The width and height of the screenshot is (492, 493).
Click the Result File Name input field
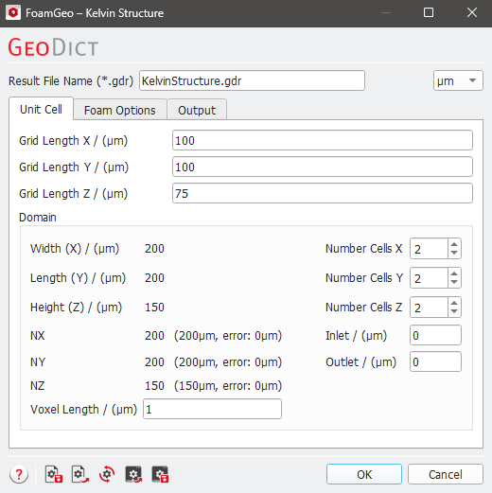click(x=252, y=80)
